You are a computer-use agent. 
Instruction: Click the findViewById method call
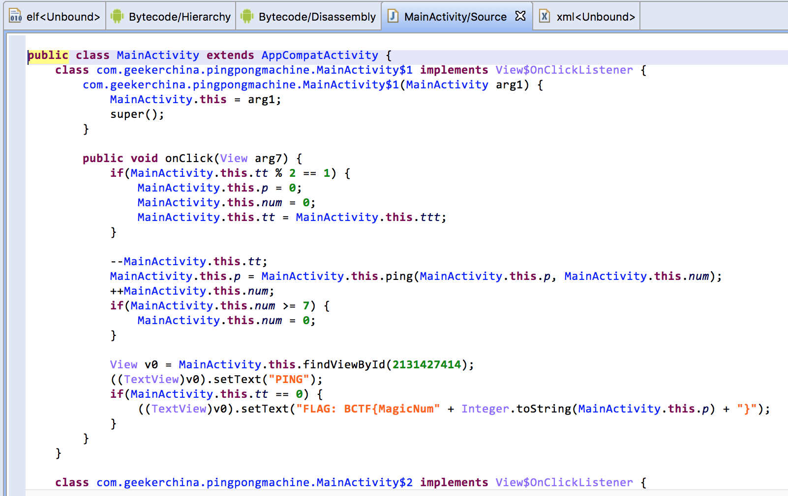click(x=344, y=364)
